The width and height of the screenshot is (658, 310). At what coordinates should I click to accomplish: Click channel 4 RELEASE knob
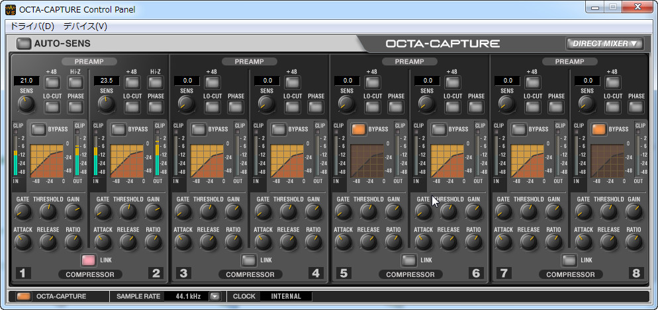(x=289, y=242)
